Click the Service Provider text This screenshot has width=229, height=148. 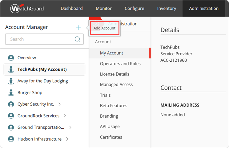(176, 54)
